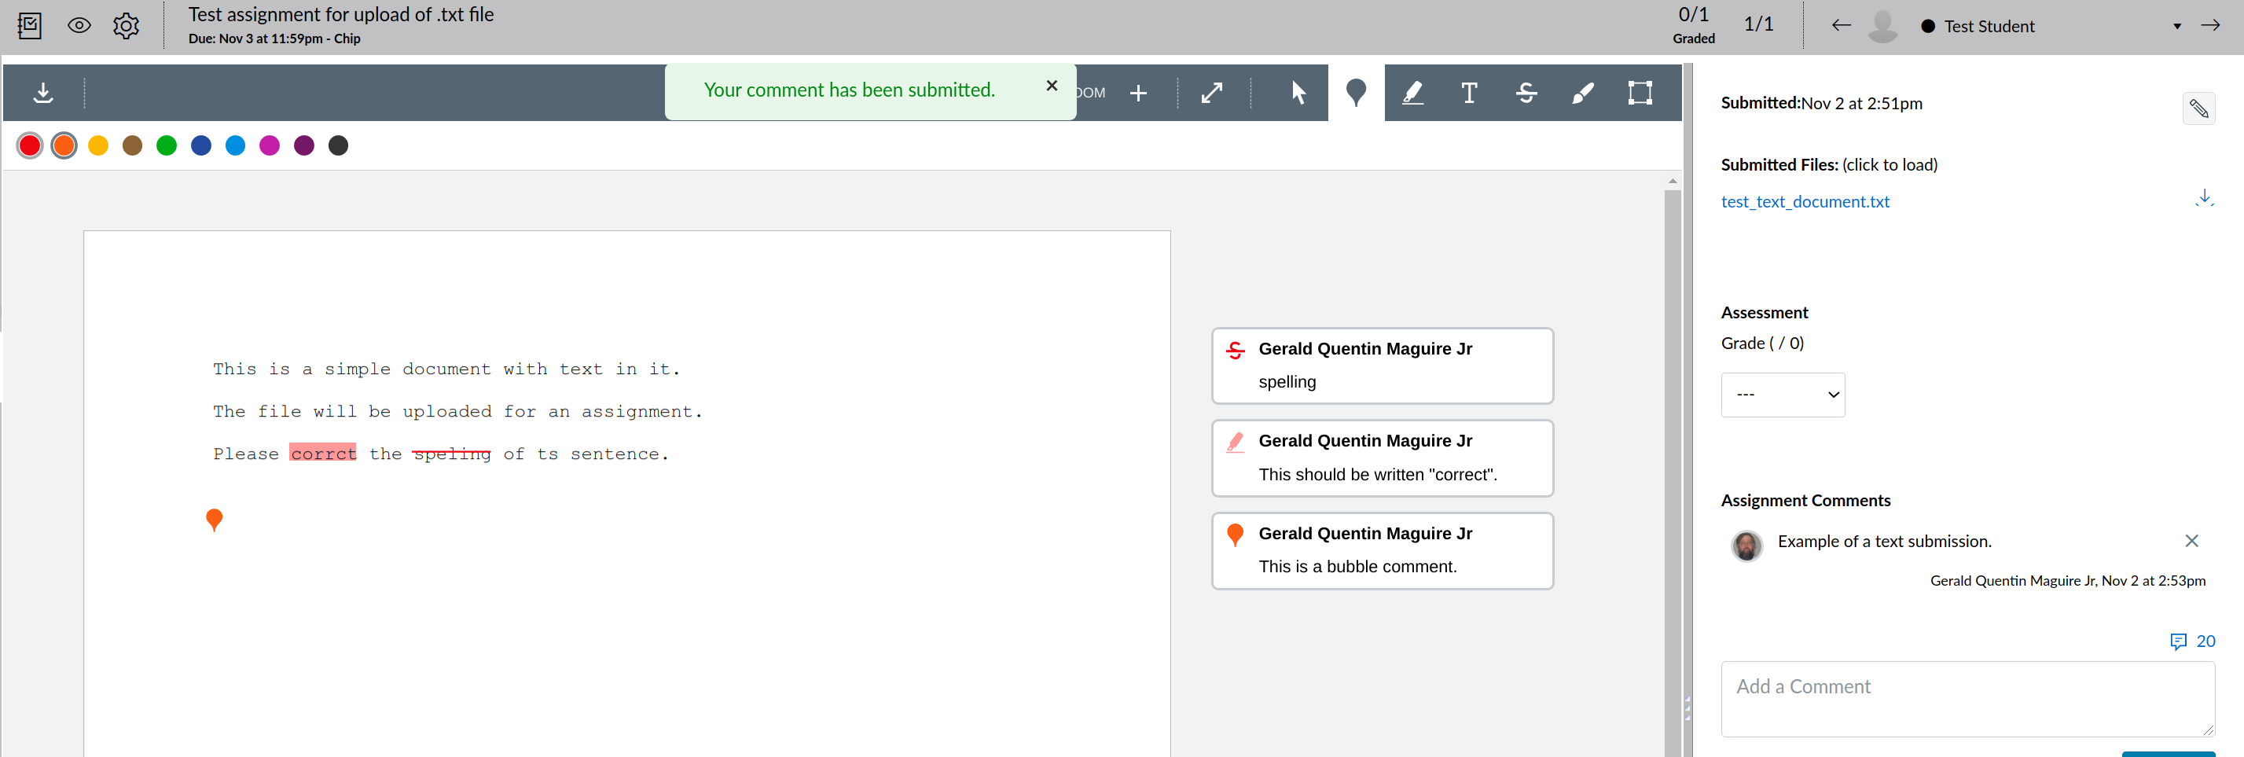The width and height of the screenshot is (2244, 757).
Task: Click the comment library speech bubble icon
Action: tap(2179, 641)
